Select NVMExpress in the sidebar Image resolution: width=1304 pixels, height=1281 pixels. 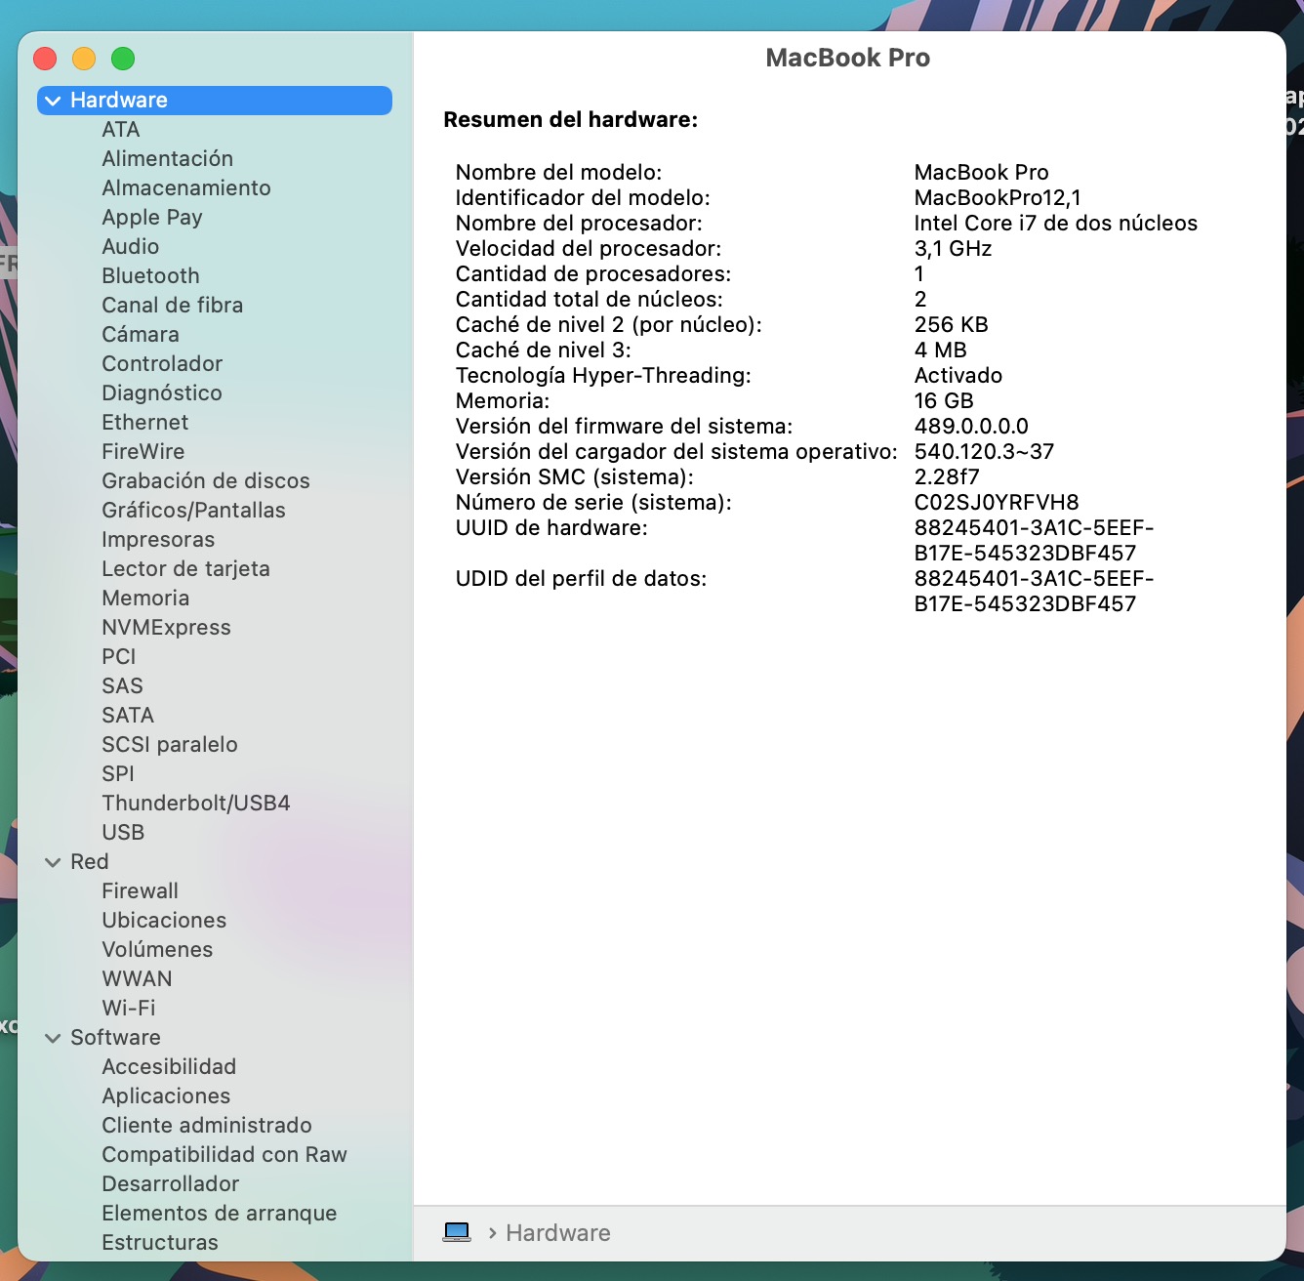(166, 628)
